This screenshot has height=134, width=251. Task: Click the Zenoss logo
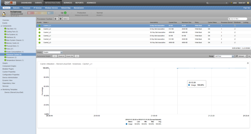pyautogui.click(x=10, y=3)
